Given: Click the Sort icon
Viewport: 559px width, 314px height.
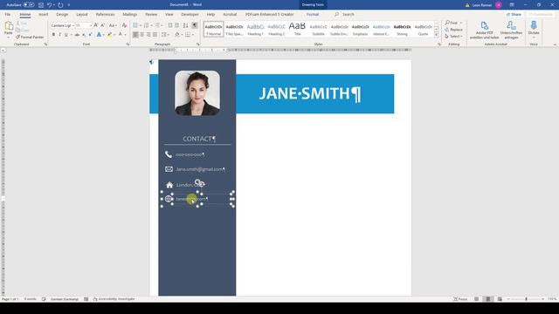Looking at the screenshot, I should pyautogui.click(x=186, y=25).
